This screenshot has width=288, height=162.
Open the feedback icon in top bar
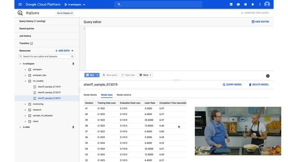pyautogui.click(x=238, y=4)
